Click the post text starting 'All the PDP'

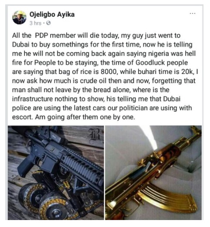(x=105, y=76)
